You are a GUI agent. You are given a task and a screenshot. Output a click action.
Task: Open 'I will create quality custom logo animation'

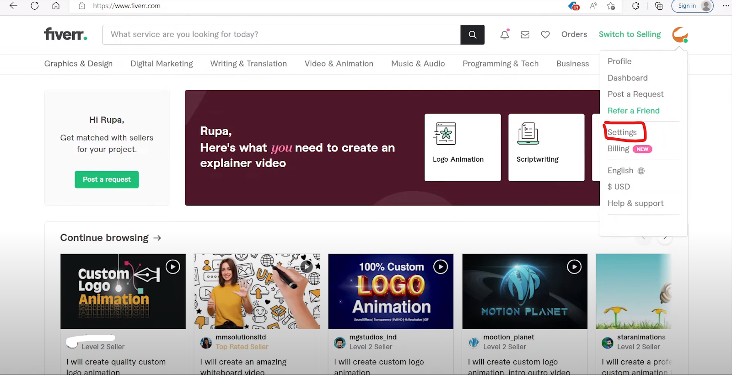(x=116, y=366)
